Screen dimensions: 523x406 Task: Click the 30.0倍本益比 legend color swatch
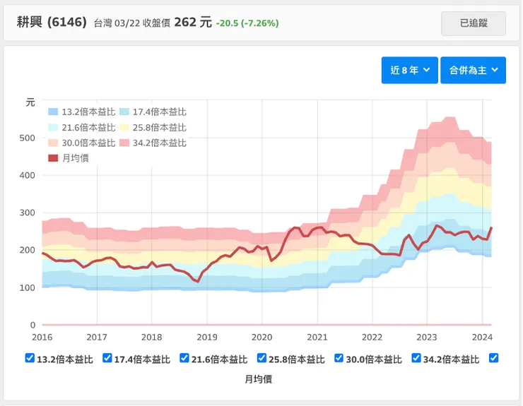(x=53, y=143)
